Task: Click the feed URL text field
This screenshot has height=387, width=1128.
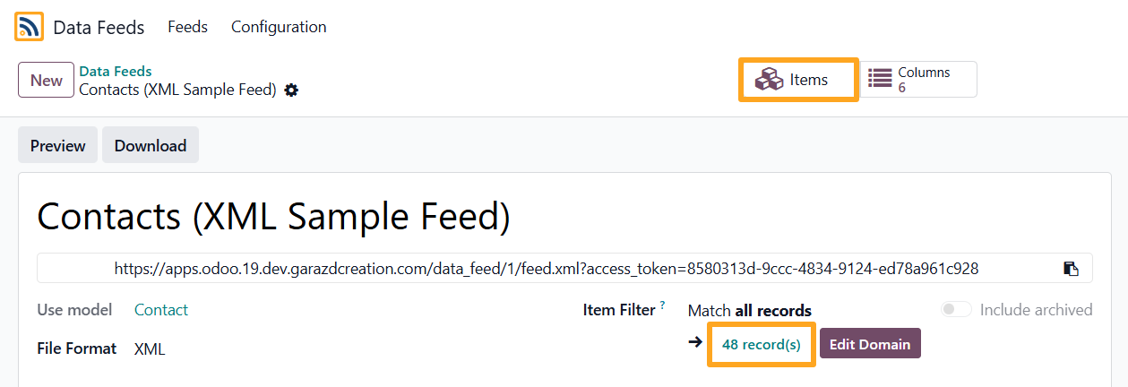Action: coord(547,268)
